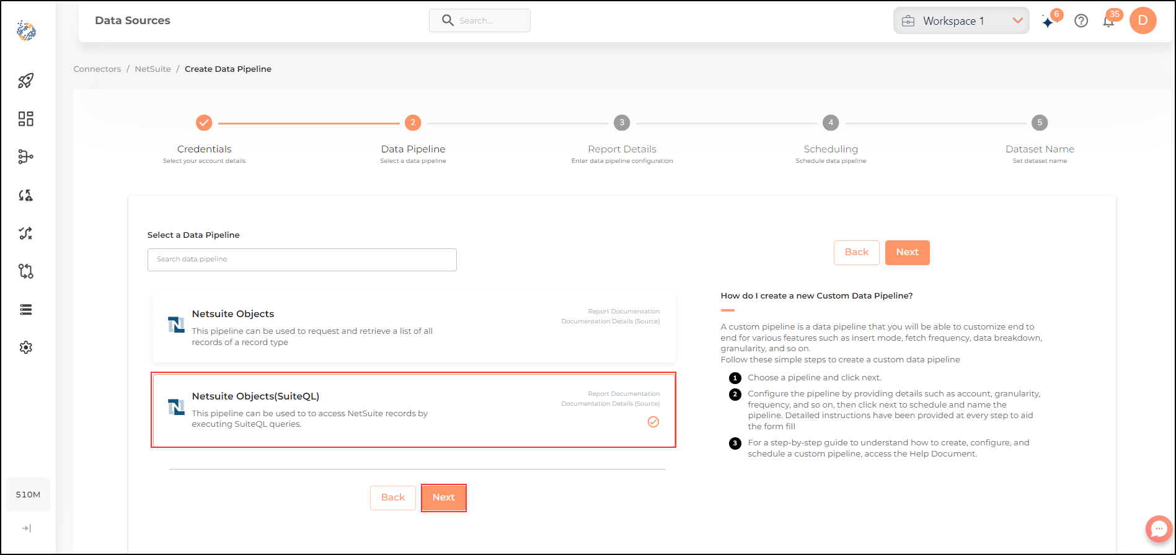
Task: Click the upper right Back button
Action: click(857, 253)
